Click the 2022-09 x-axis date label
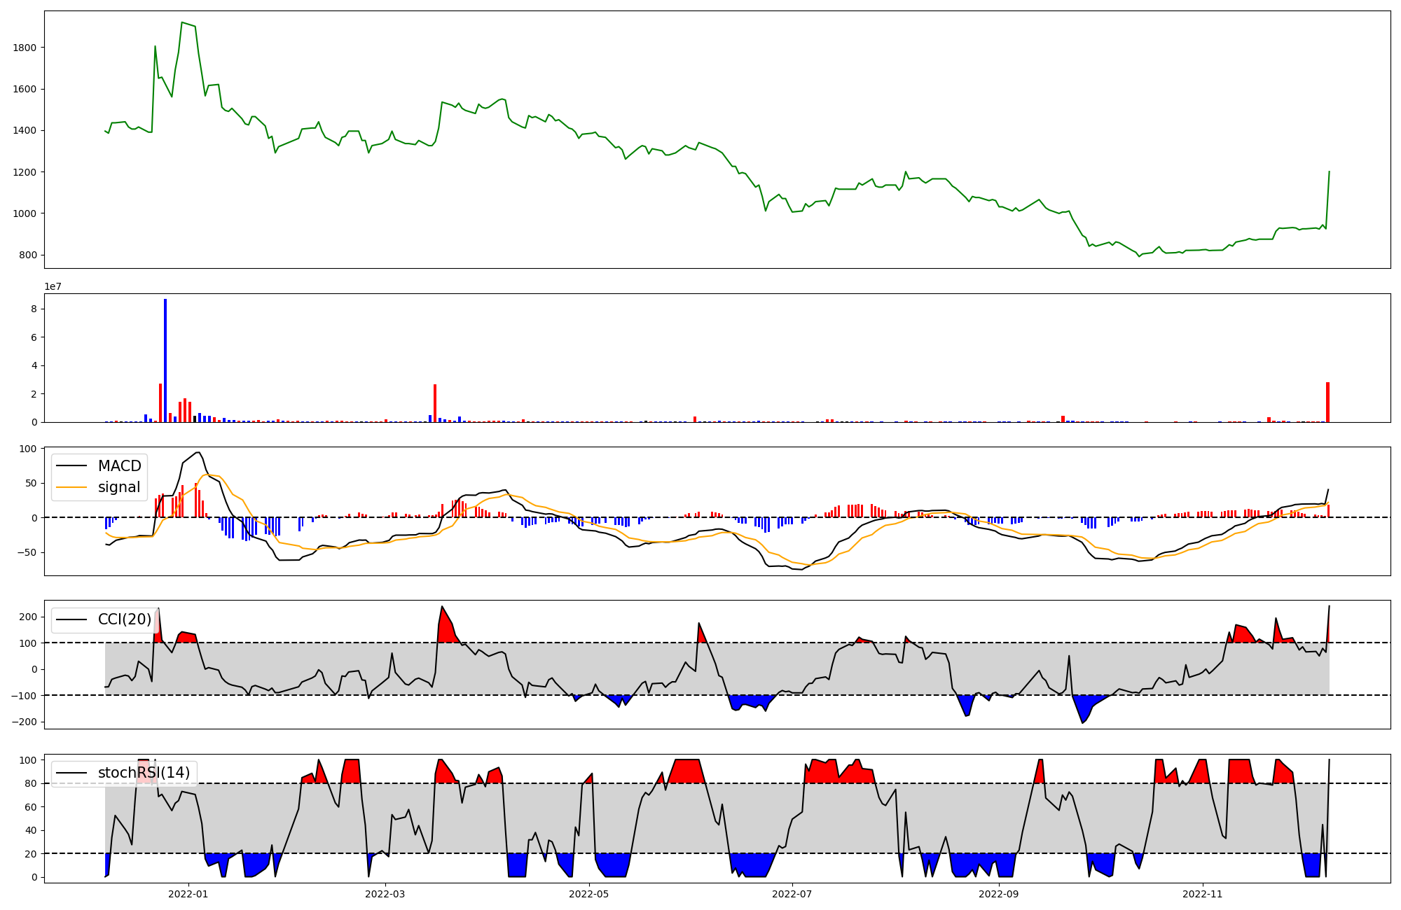 [x=998, y=894]
